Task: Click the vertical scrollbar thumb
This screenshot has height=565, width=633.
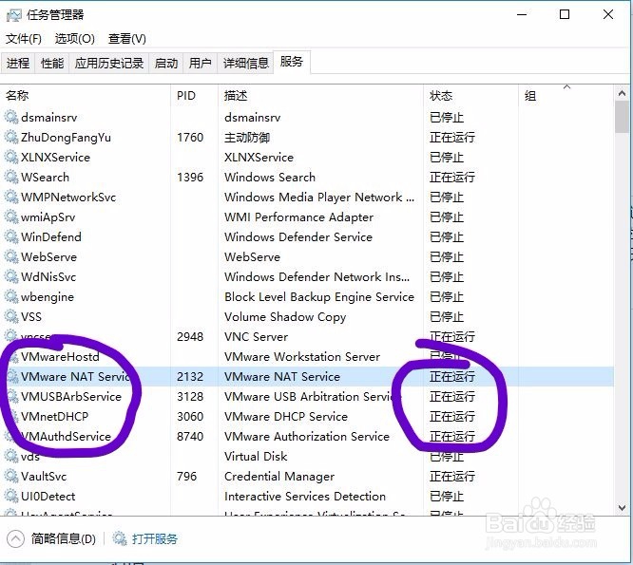Action: [x=622, y=117]
